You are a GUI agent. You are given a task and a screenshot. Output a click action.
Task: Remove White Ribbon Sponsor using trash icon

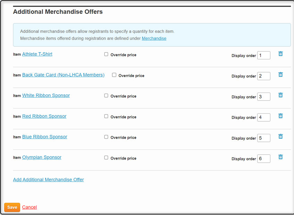pyautogui.click(x=280, y=95)
